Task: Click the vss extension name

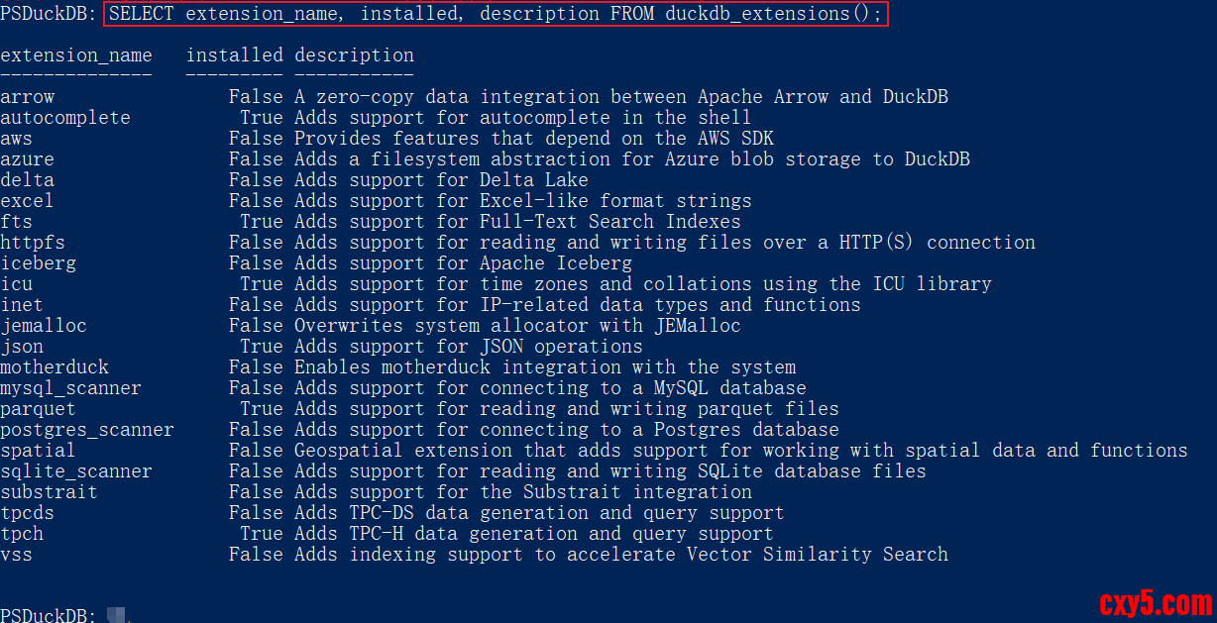Action: pyautogui.click(x=17, y=555)
